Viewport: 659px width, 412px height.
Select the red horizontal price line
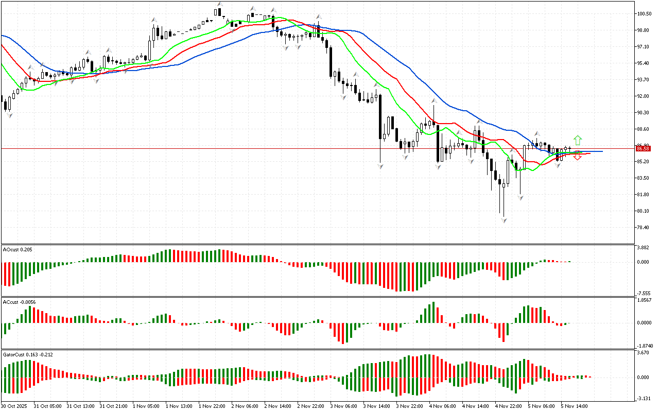(x=309, y=148)
